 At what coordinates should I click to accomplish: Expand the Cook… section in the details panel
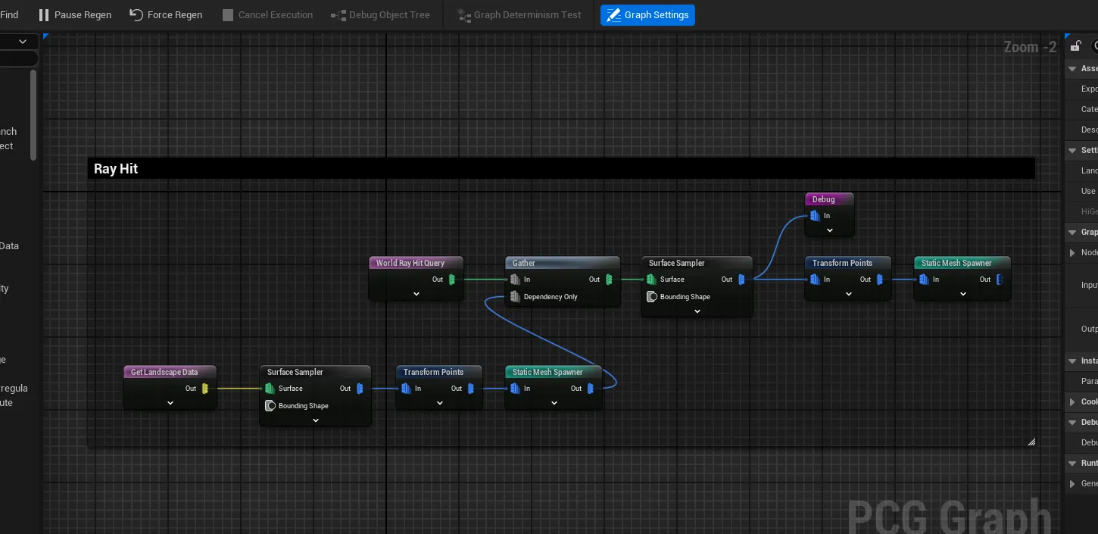[1072, 402]
